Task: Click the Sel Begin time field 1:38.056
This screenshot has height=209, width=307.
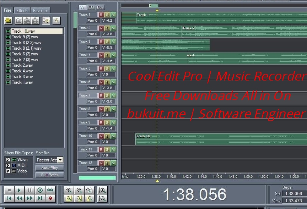Action: [x=295, y=194]
